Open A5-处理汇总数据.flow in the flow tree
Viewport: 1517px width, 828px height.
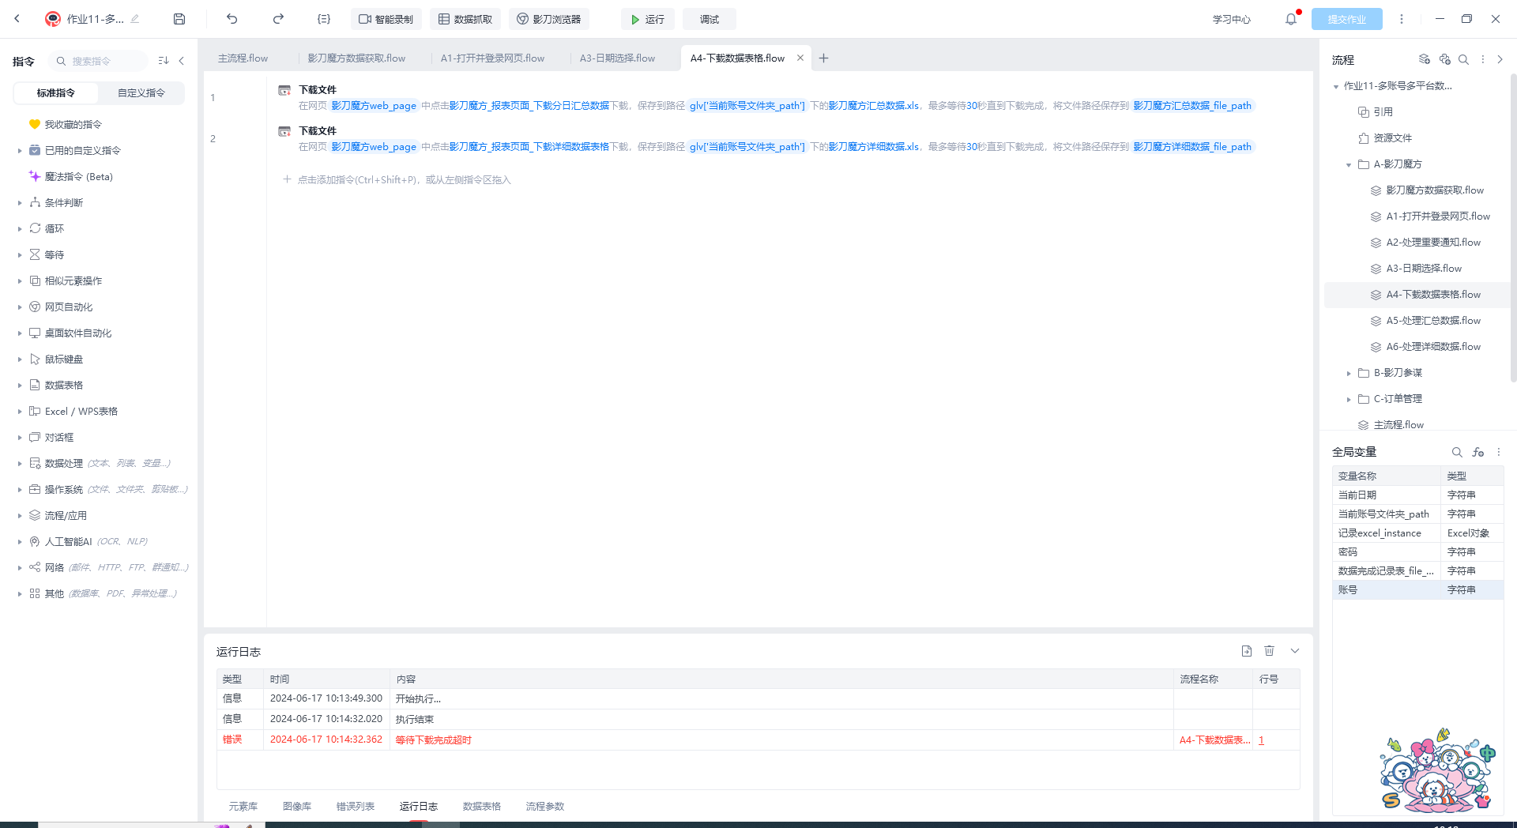[x=1432, y=321]
